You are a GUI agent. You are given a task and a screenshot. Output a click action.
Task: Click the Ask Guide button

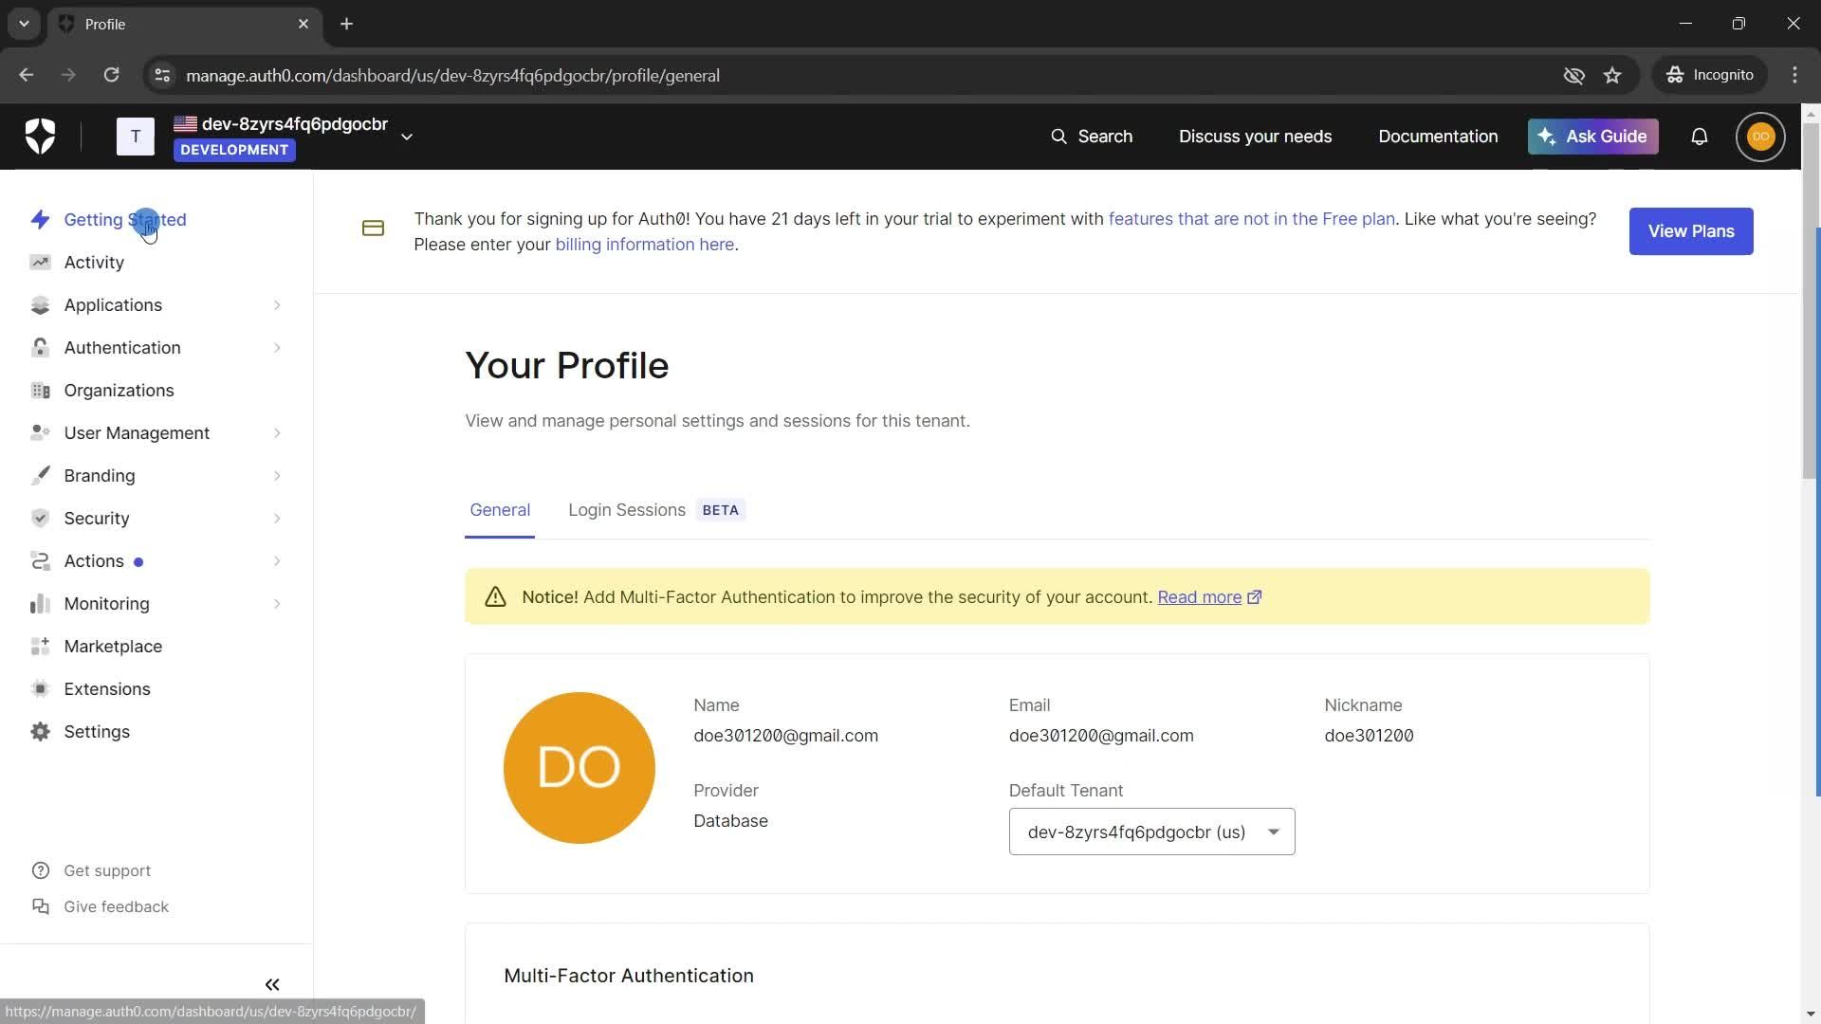pyautogui.click(x=1592, y=137)
